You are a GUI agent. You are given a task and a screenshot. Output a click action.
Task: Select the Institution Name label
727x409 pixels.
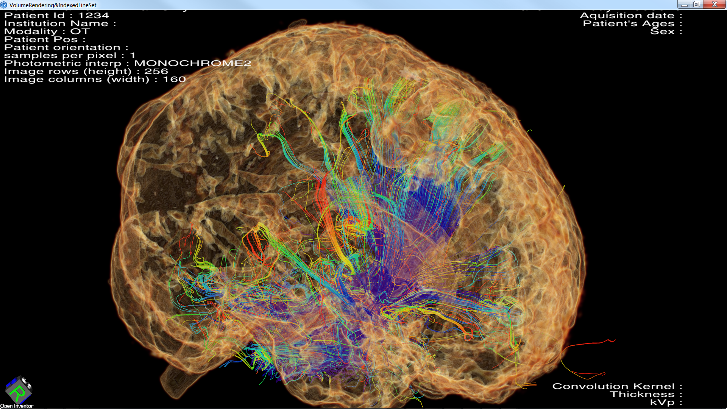[60, 23]
